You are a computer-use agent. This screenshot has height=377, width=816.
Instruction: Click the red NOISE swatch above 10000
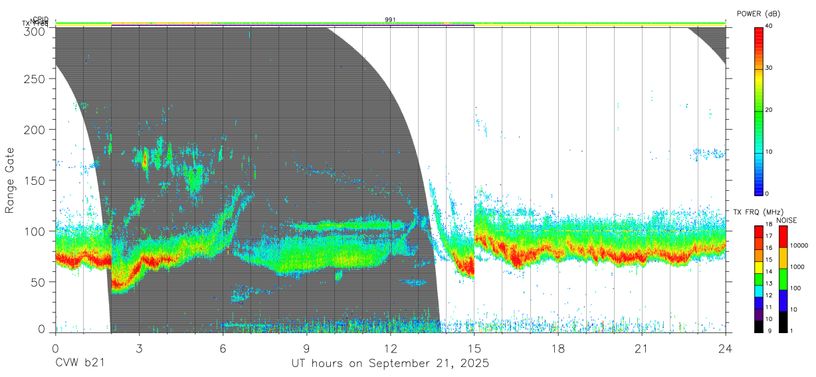(783, 237)
